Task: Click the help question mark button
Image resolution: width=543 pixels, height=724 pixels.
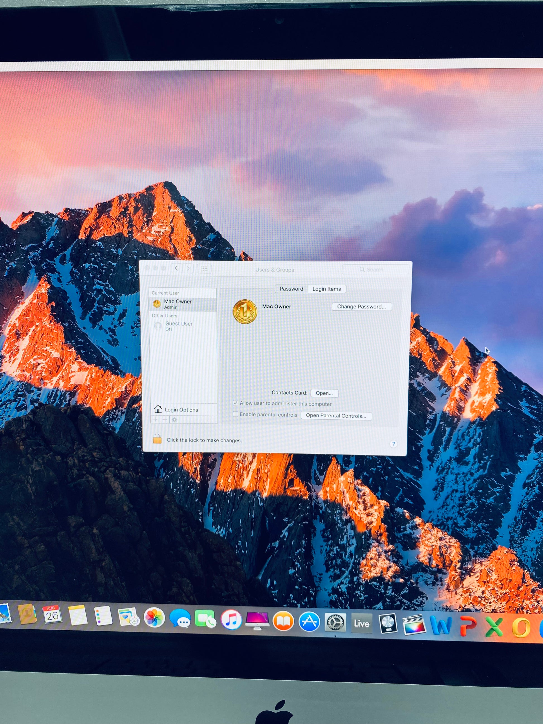Action: [393, 444]
